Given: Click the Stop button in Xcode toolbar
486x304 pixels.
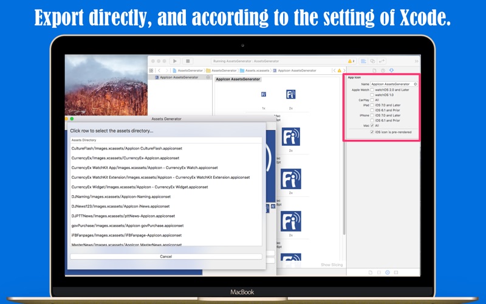Looking at the screenshot, I should tap(188, 61).
